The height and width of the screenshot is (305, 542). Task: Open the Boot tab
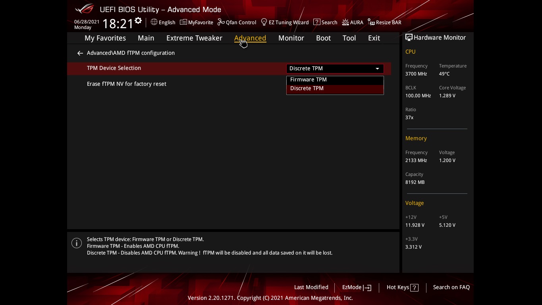point(323,38)
